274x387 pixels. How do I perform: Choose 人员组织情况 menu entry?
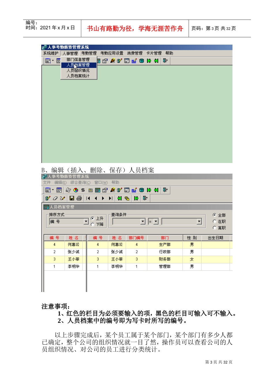[x=78, y=71]
